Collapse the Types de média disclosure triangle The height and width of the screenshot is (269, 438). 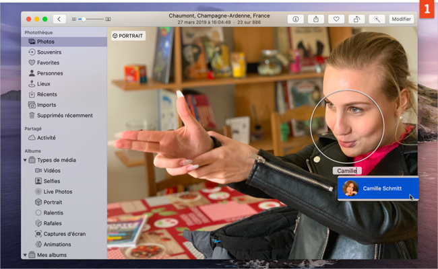tap(26, 160)
